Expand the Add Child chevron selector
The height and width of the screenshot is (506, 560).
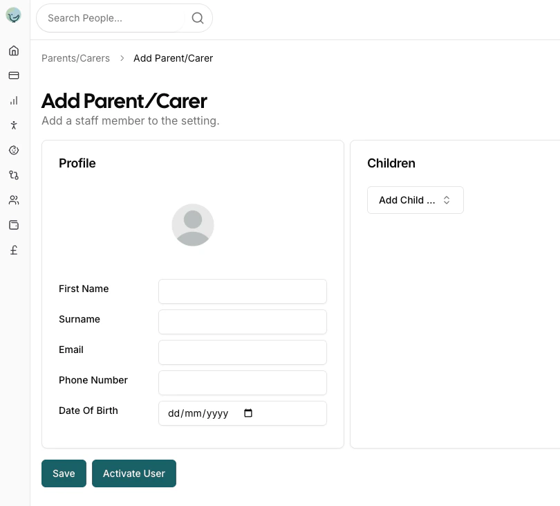(x=447, y=200)
